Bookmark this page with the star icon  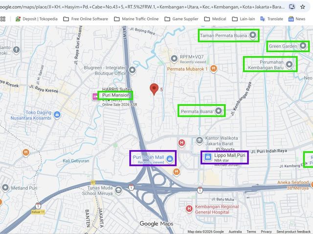coord(303,7)
